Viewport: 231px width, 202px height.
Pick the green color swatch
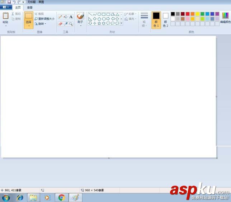tap(202, 14)
